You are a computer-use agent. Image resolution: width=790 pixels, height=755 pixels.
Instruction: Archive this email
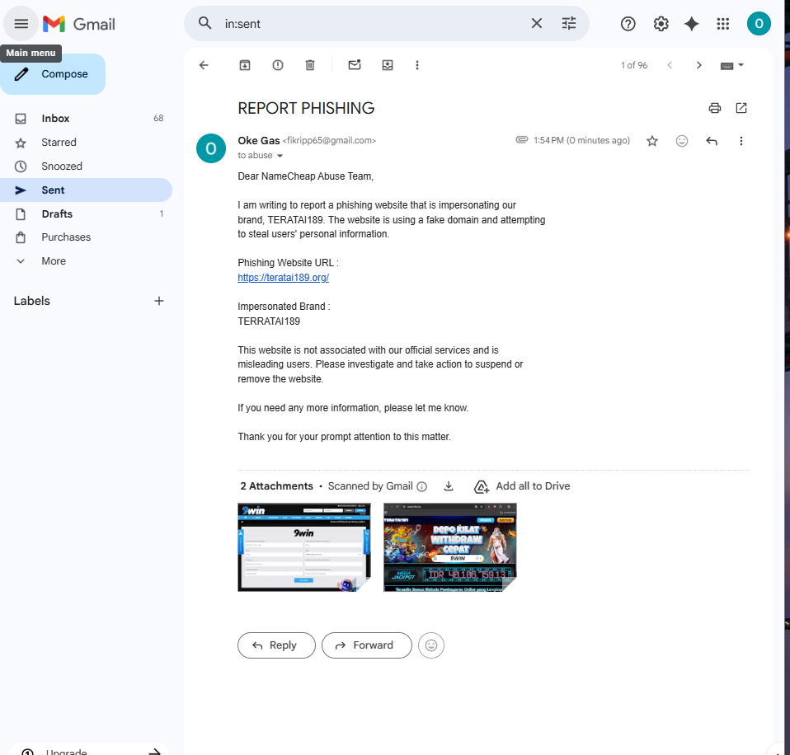click(245, 65)
